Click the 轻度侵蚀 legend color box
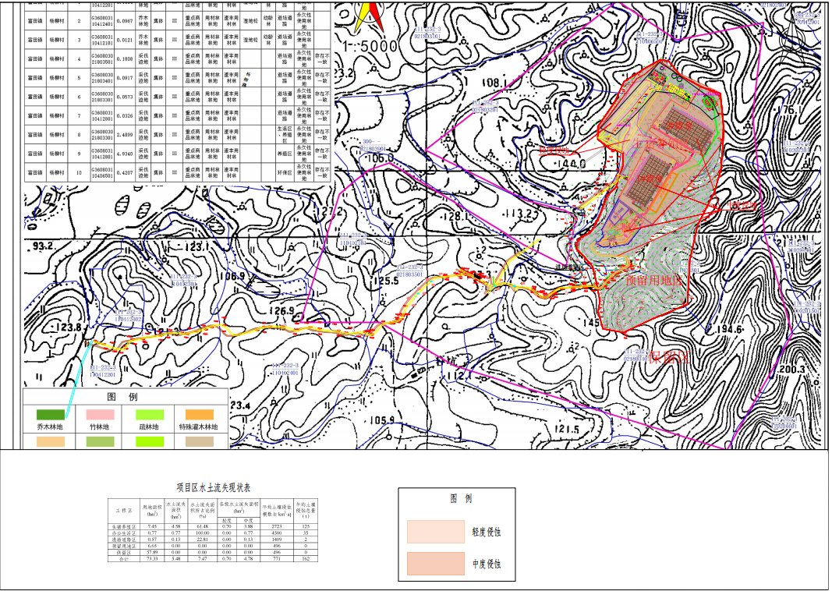 [x=435, y=532]
